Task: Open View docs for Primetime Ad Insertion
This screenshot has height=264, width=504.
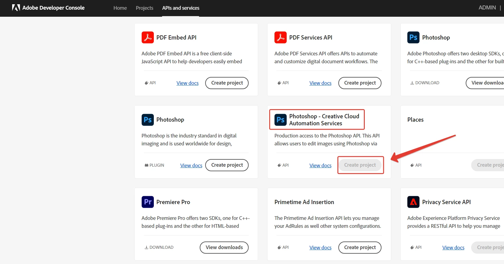Action: point(320,248)
